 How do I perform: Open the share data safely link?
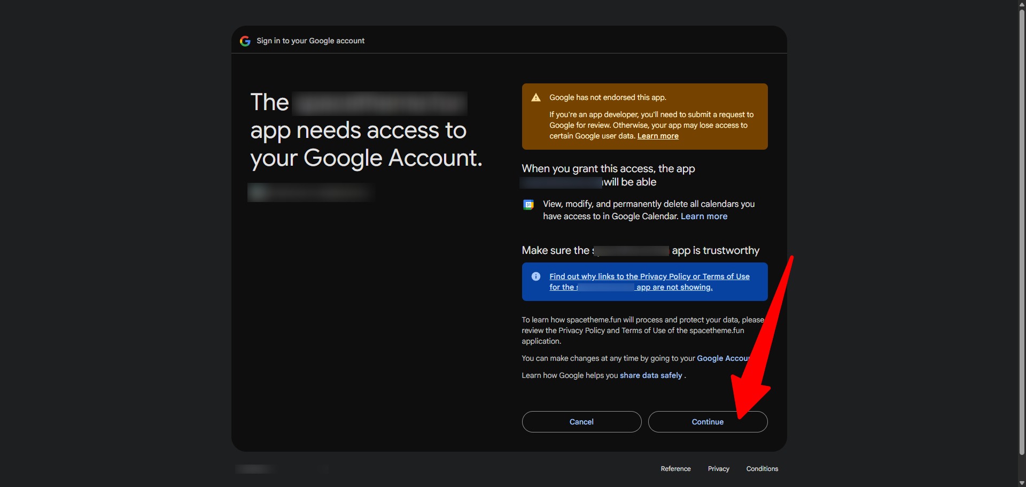tap(651, 375)
